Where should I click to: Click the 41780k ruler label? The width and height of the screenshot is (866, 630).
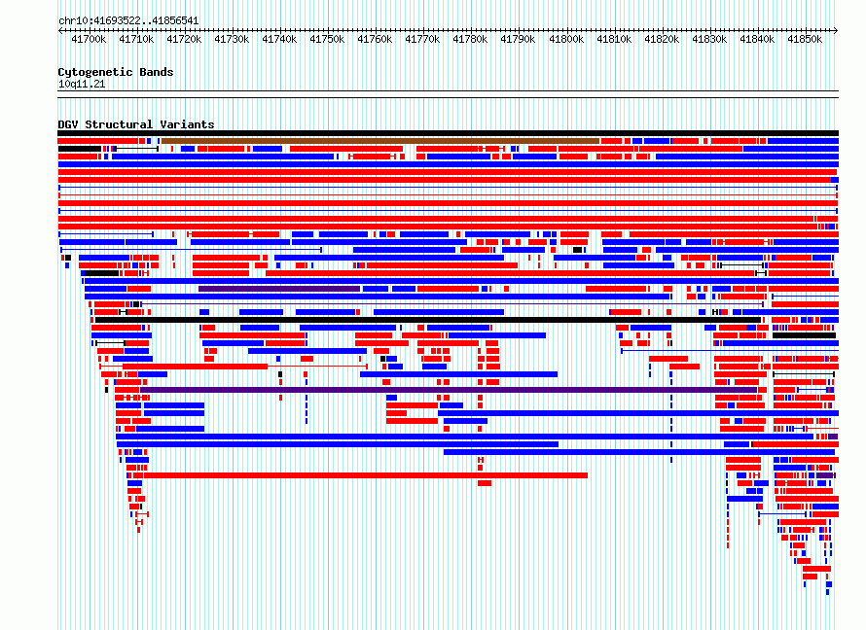coord(470,39)
